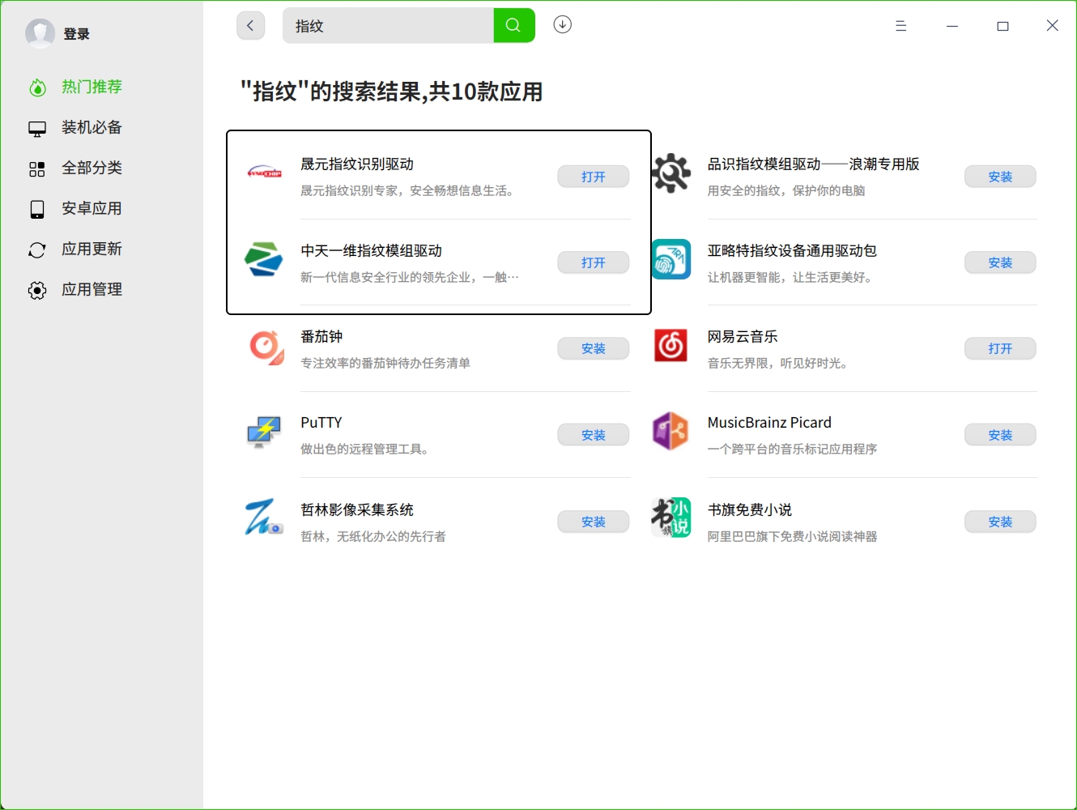Click the 品识指纹模组驱动——浪潮专用版 title

coord(814,164)
